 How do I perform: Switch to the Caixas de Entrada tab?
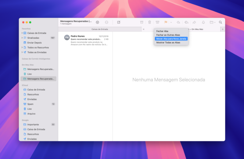point(100,29)
